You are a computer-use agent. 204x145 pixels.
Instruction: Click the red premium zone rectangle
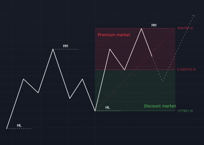[135, 49]
